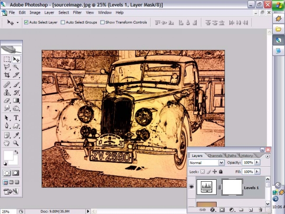Image resolution: width=285 pixels, height=214 pixels.
Task: Open the status bar info arrow menu
Action: coord(88,211)
